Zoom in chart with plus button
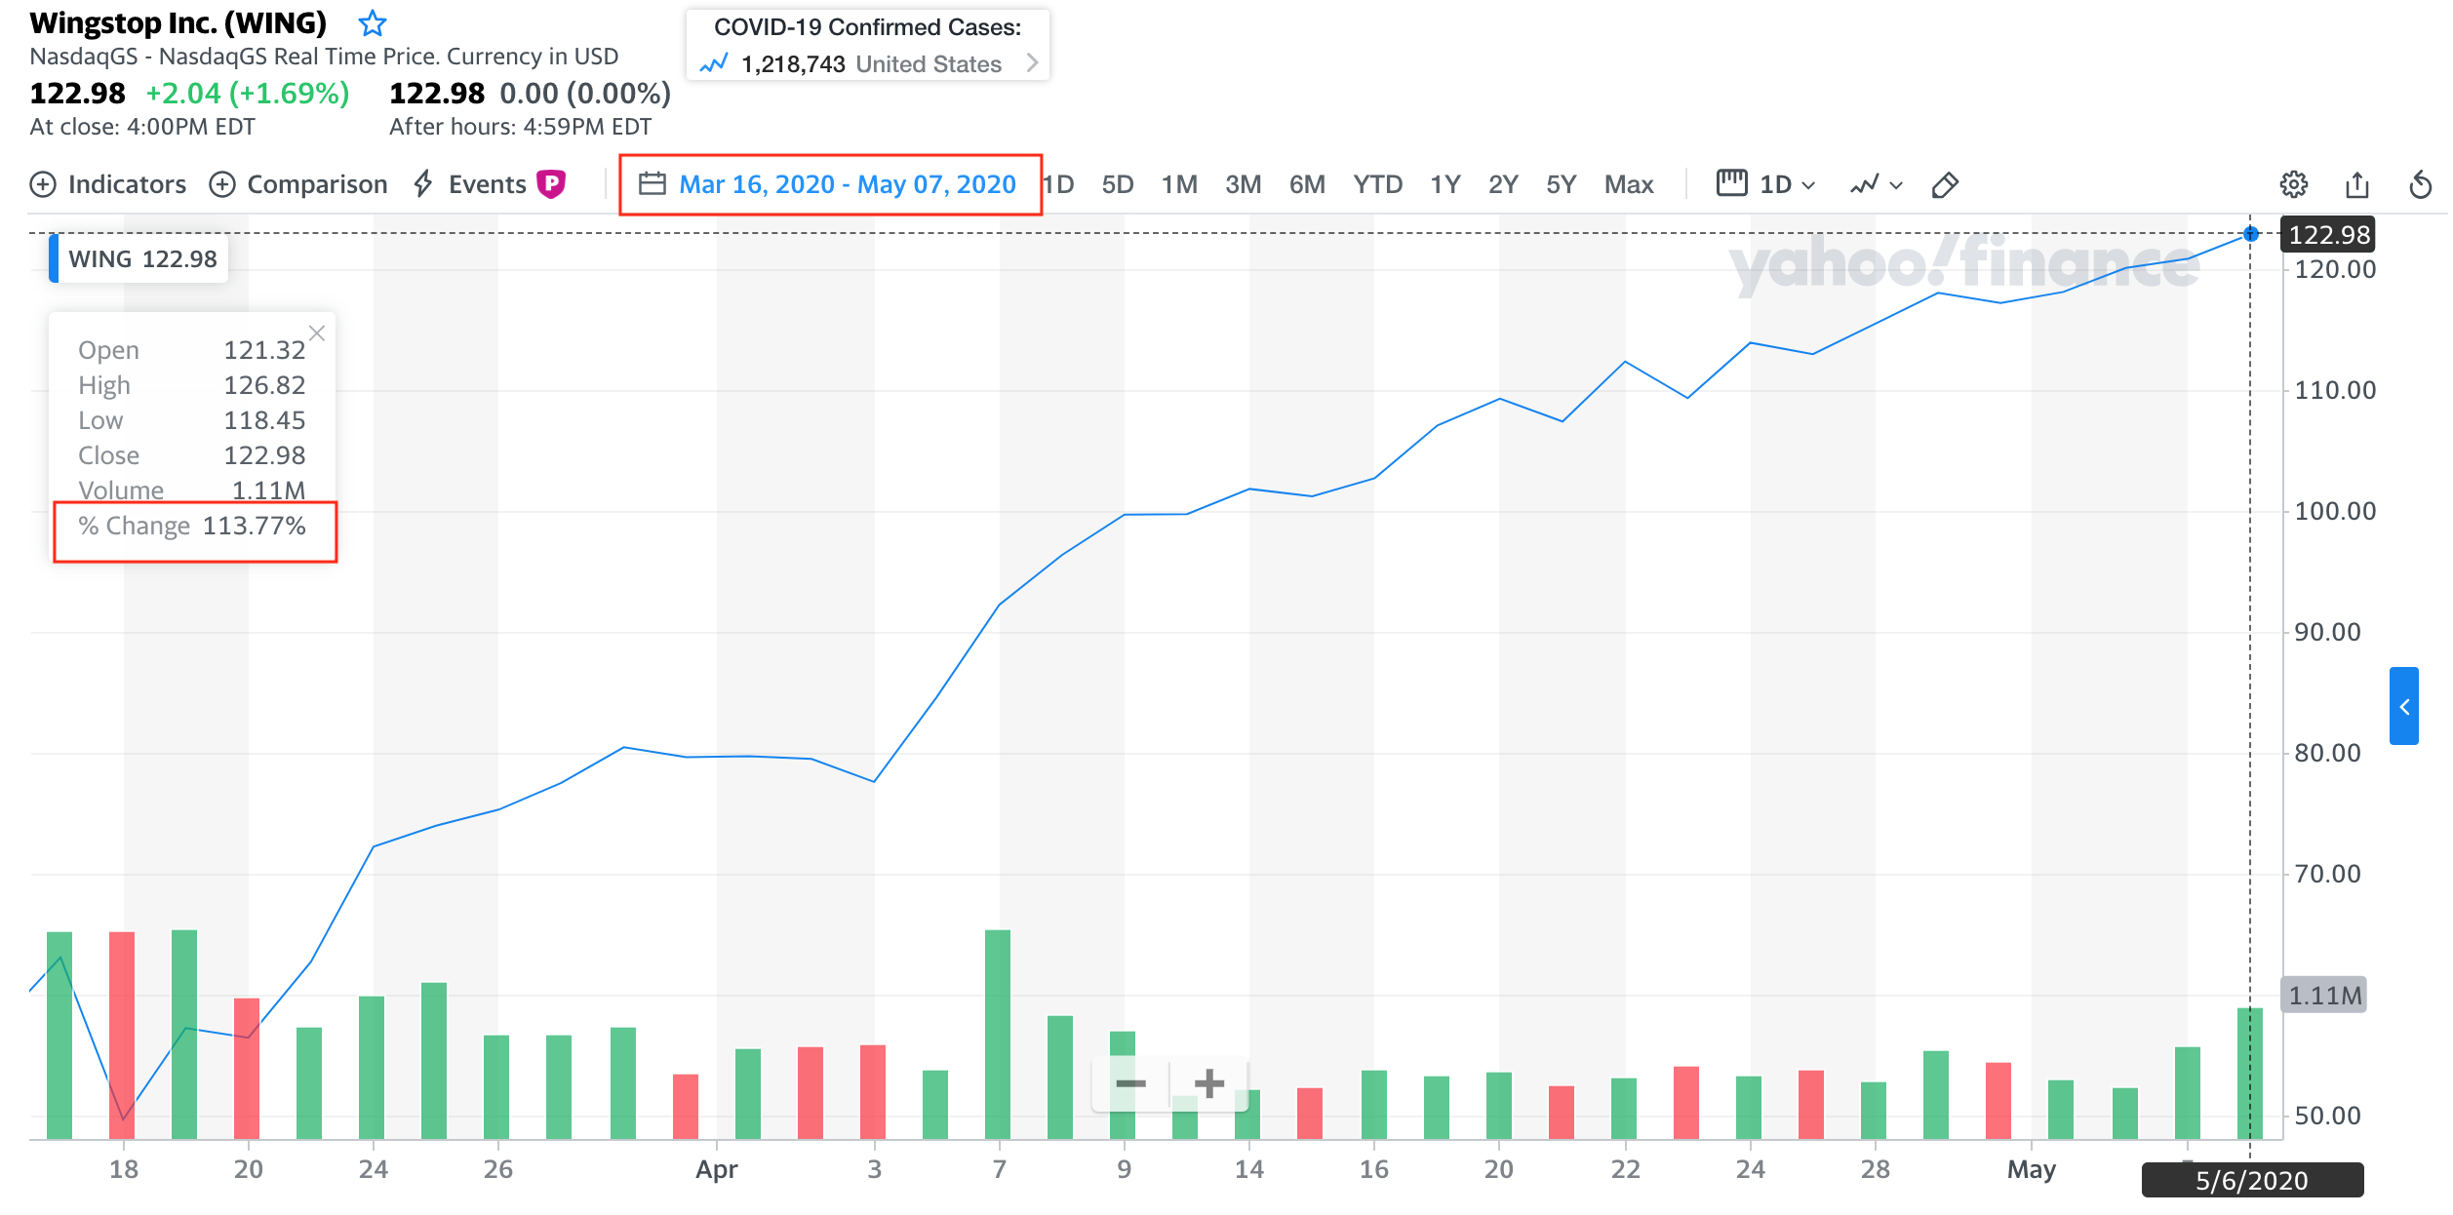Viewport: 2453px width, 1215px height. (x=1209, y=1083)
